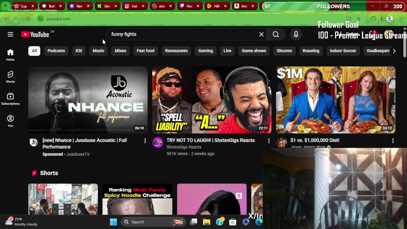View site information icon beside youtube.com
Screen dimensions: 407x229
pyautogui.click(x=40, y=19)
